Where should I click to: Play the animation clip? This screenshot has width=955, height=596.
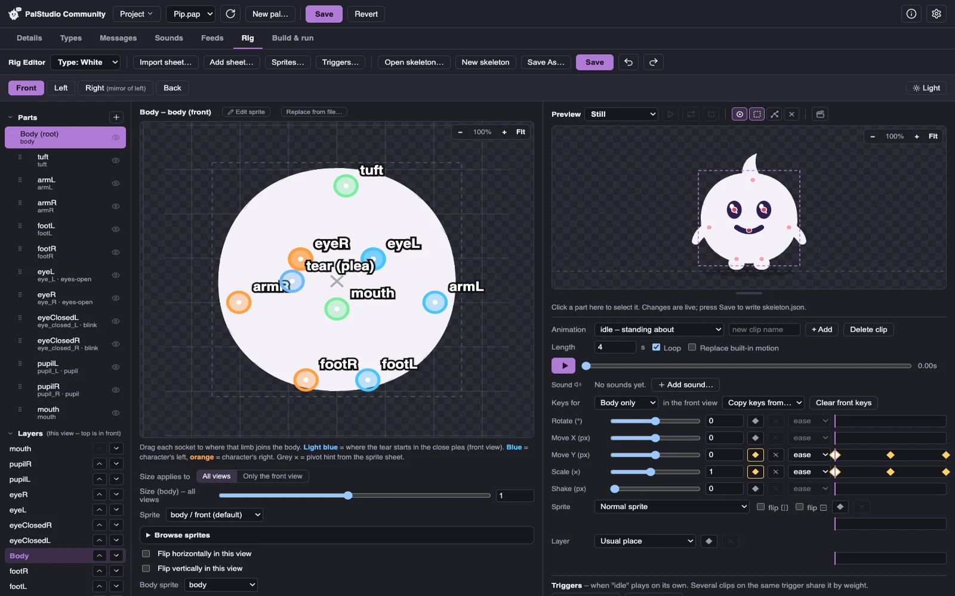tap(563, 365)
